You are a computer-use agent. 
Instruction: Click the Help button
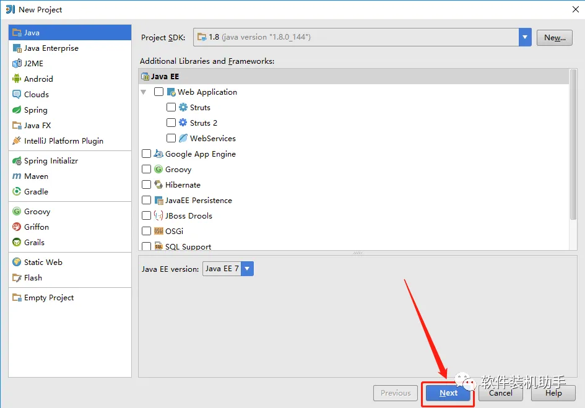coord(553,393)
